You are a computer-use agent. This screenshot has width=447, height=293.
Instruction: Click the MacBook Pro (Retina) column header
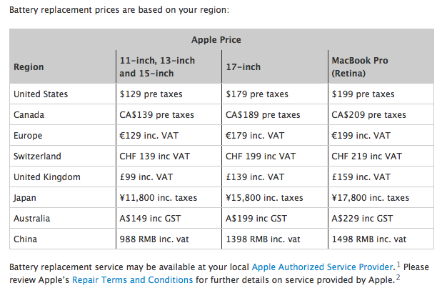361,67
